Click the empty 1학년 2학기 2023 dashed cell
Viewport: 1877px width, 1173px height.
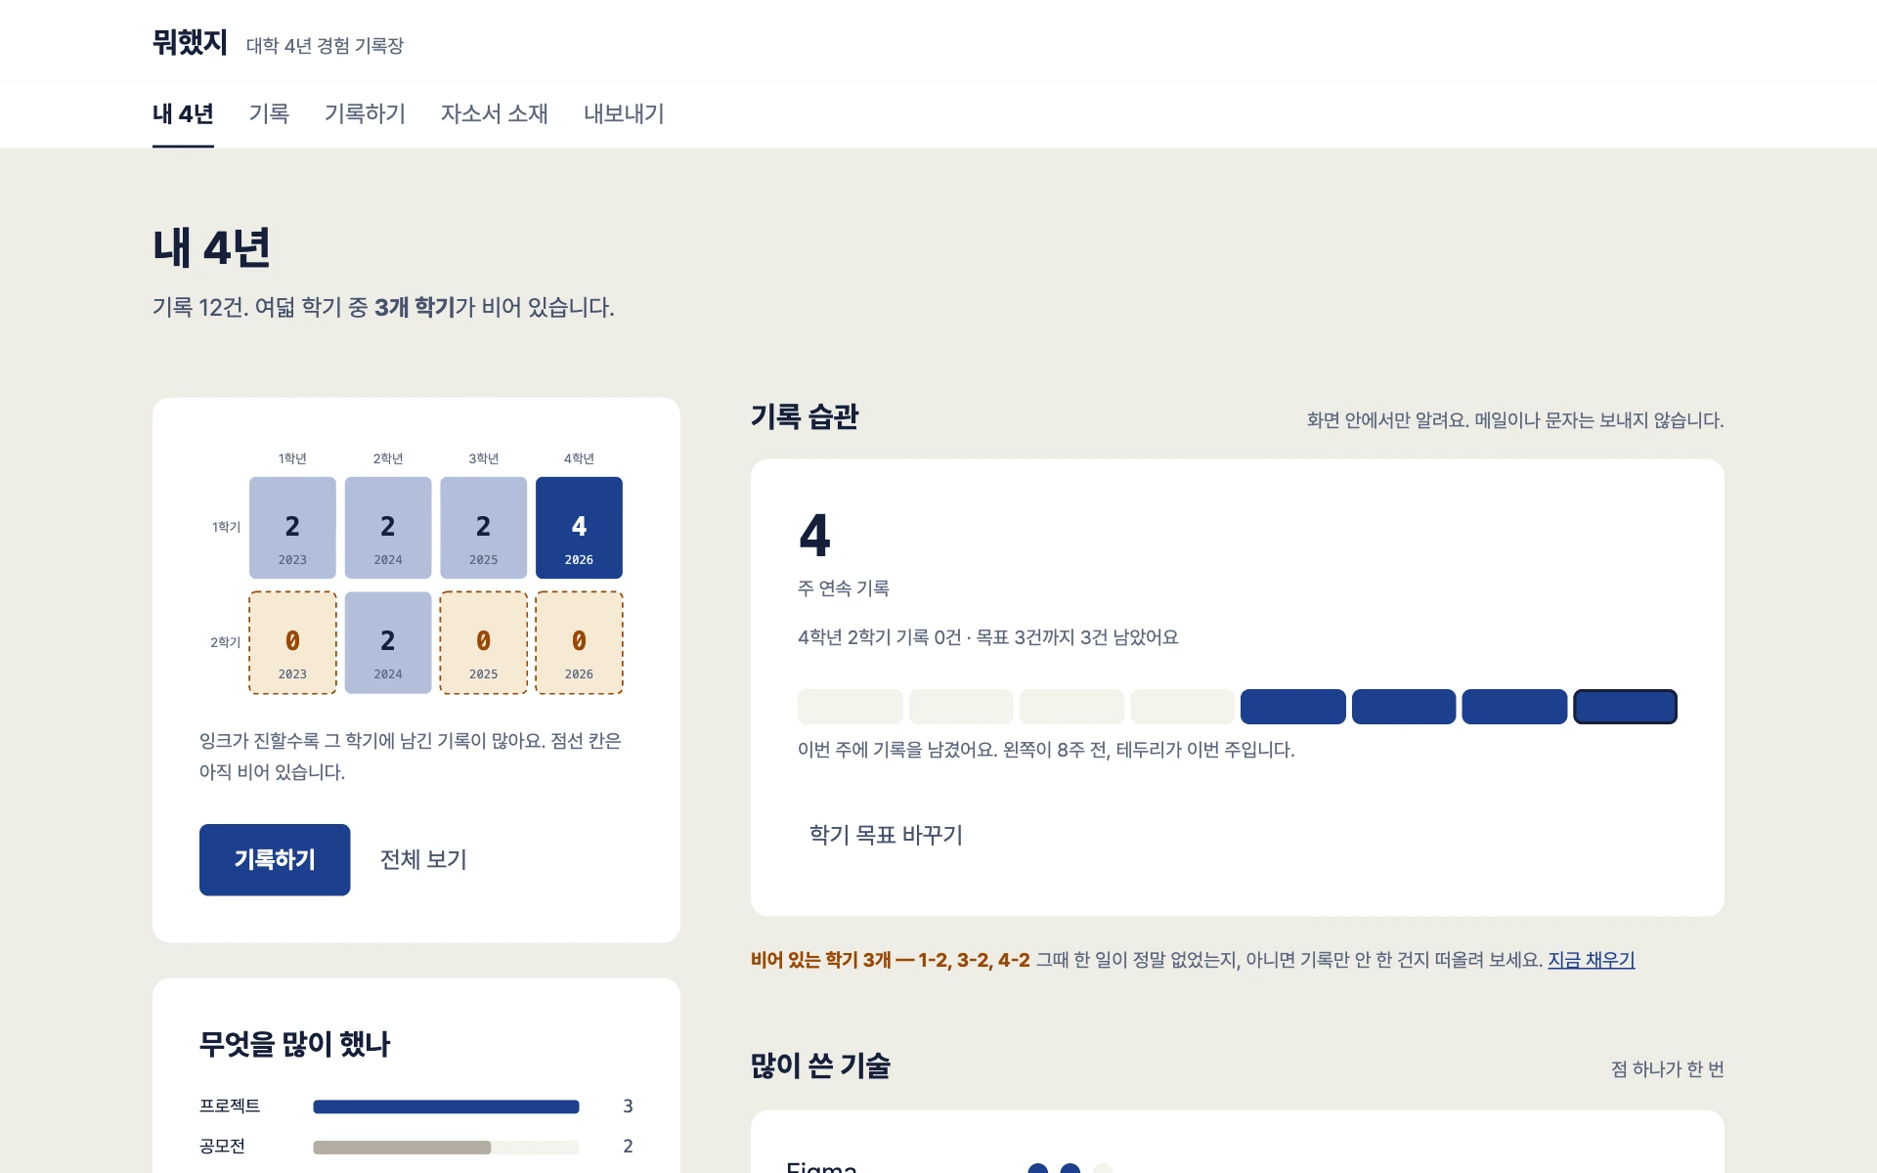pyautogui.click(x=292, y=642)
